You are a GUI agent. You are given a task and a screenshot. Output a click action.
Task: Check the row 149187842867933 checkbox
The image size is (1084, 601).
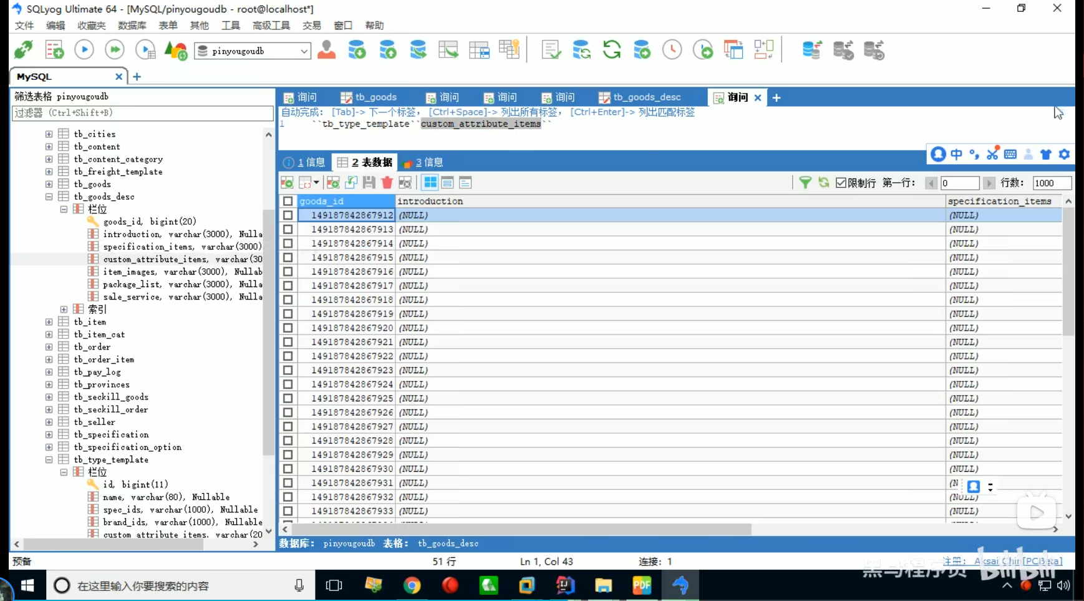pyautogui.click(x=288, y=511)
